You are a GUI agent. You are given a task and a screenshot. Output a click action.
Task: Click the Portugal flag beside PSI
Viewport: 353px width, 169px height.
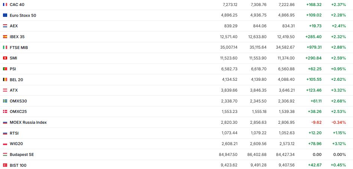coord(5,69)
